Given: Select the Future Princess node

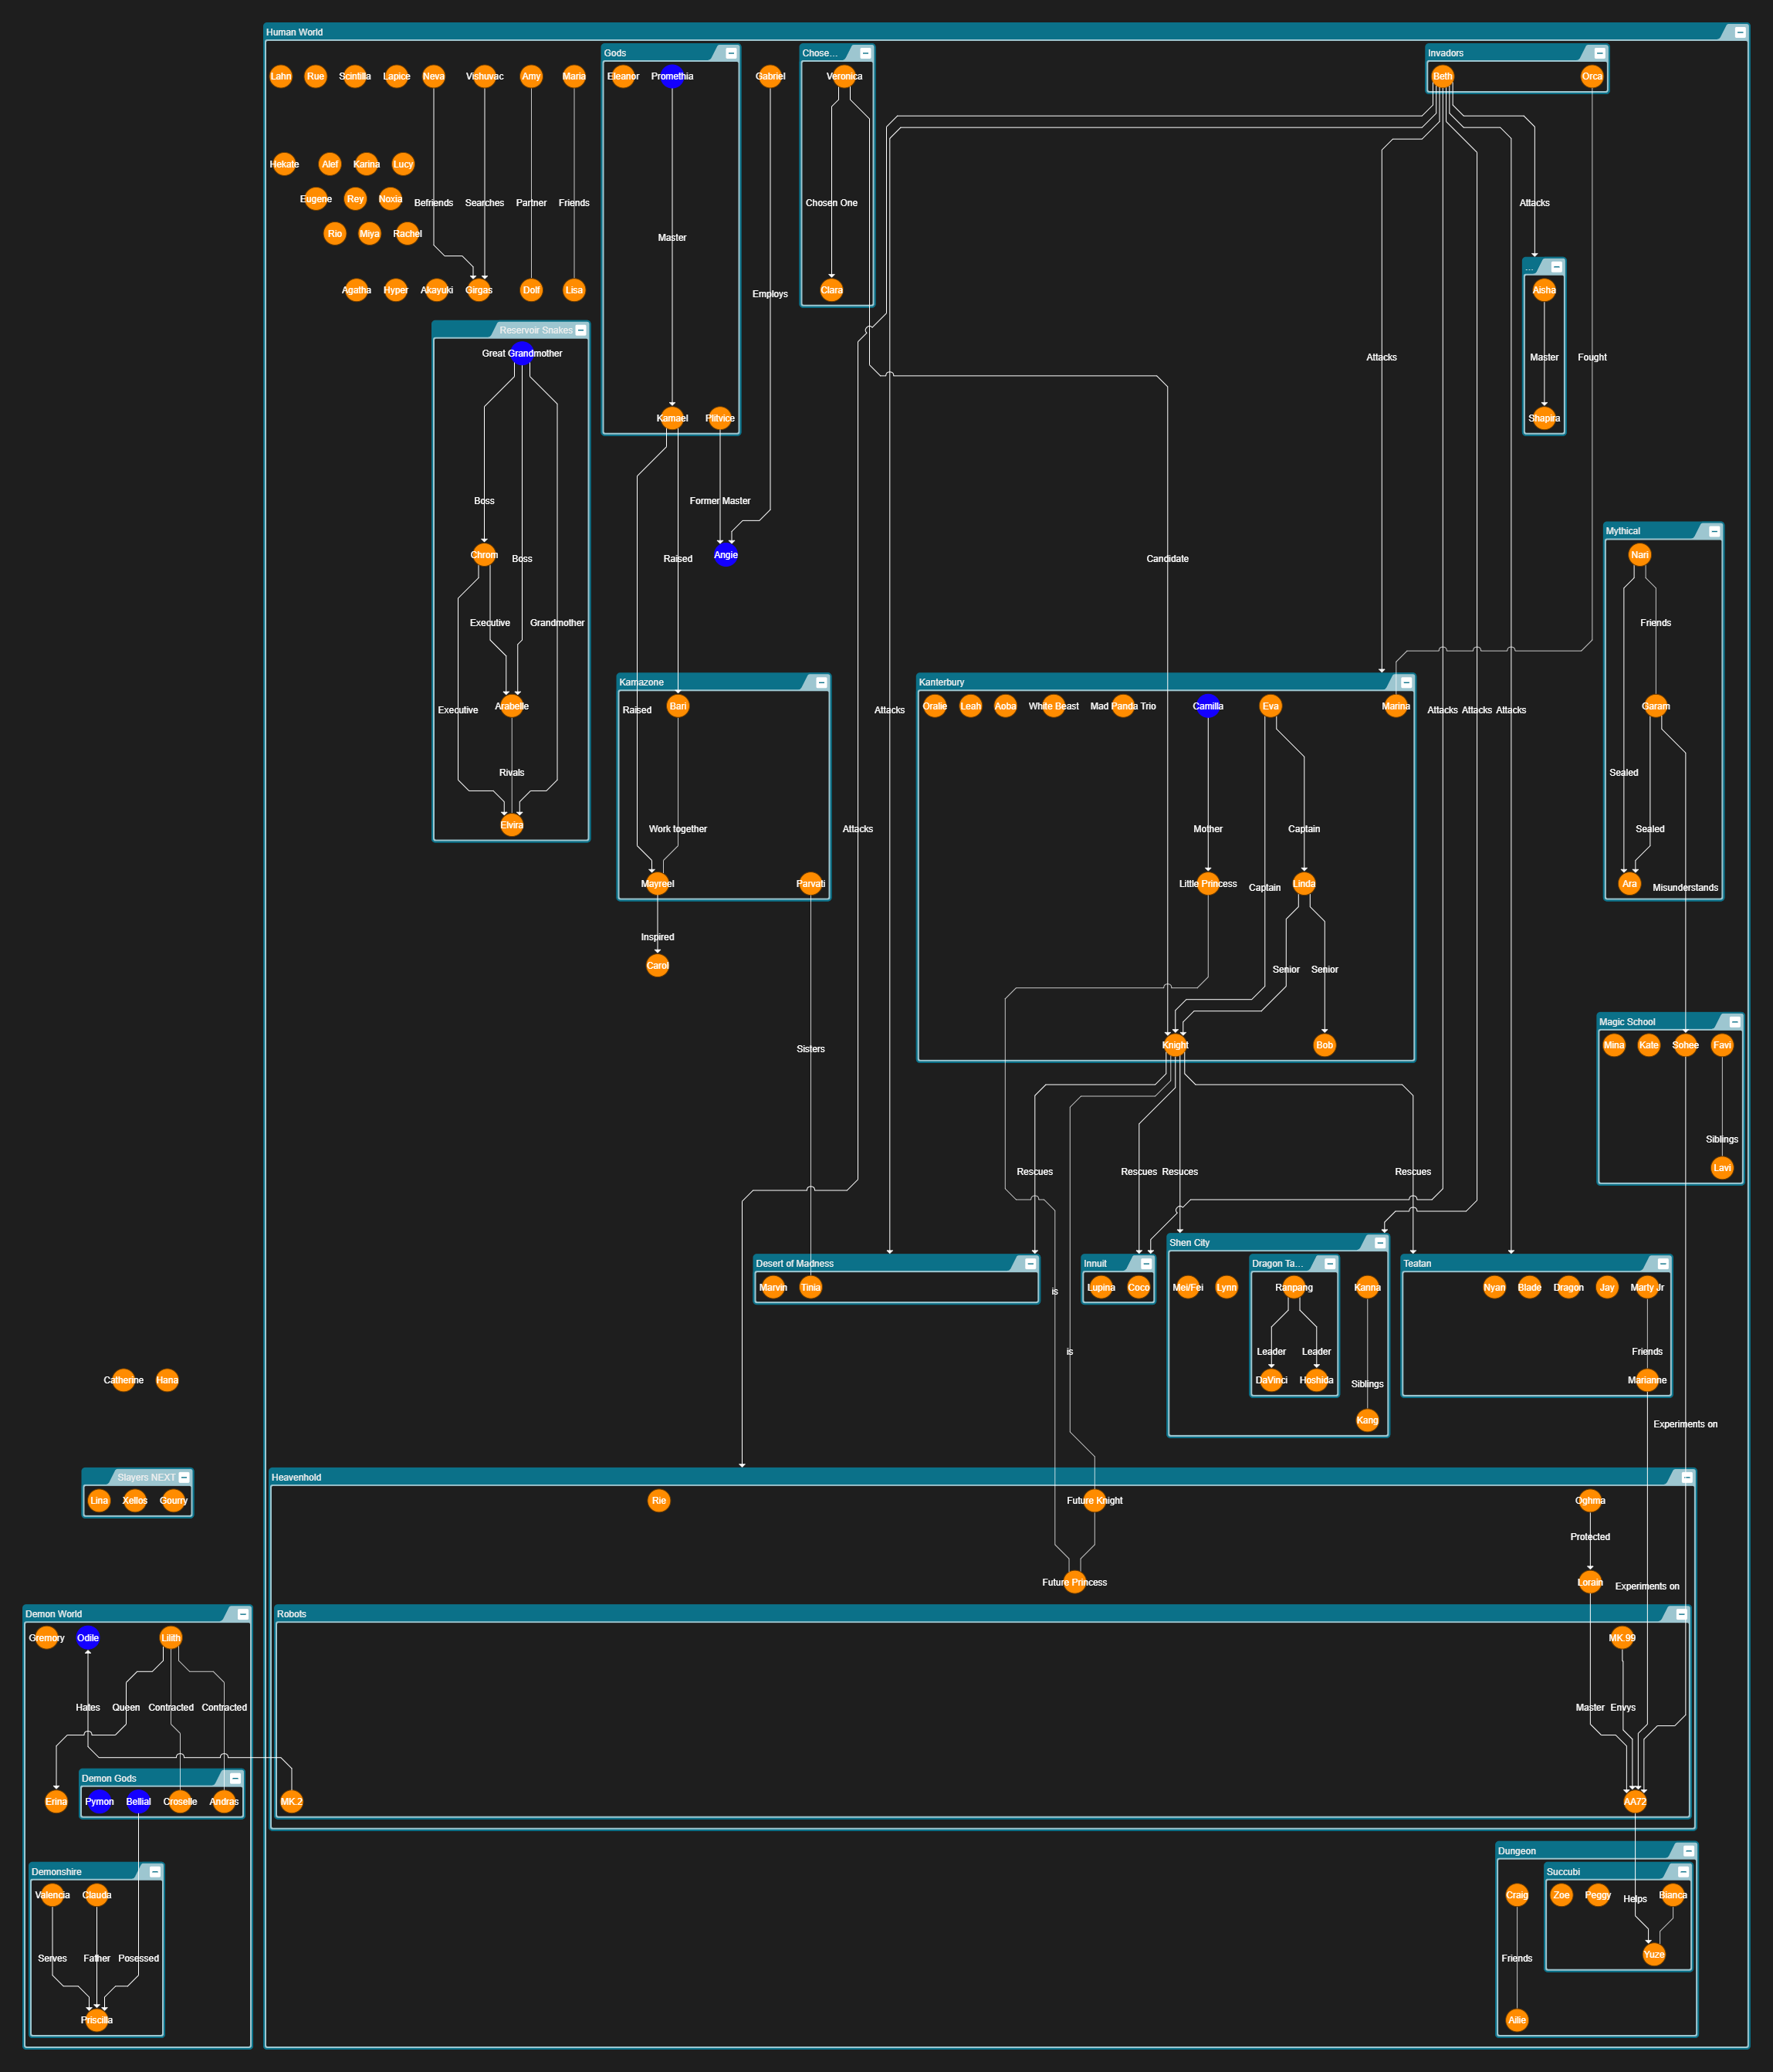Looking at the screenshot, I should pyautogui.click(x=1075, y=1582).
